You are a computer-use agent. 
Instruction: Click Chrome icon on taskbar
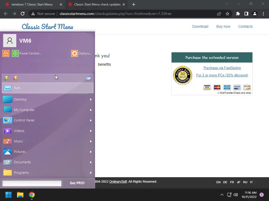(x=32, y=195)
